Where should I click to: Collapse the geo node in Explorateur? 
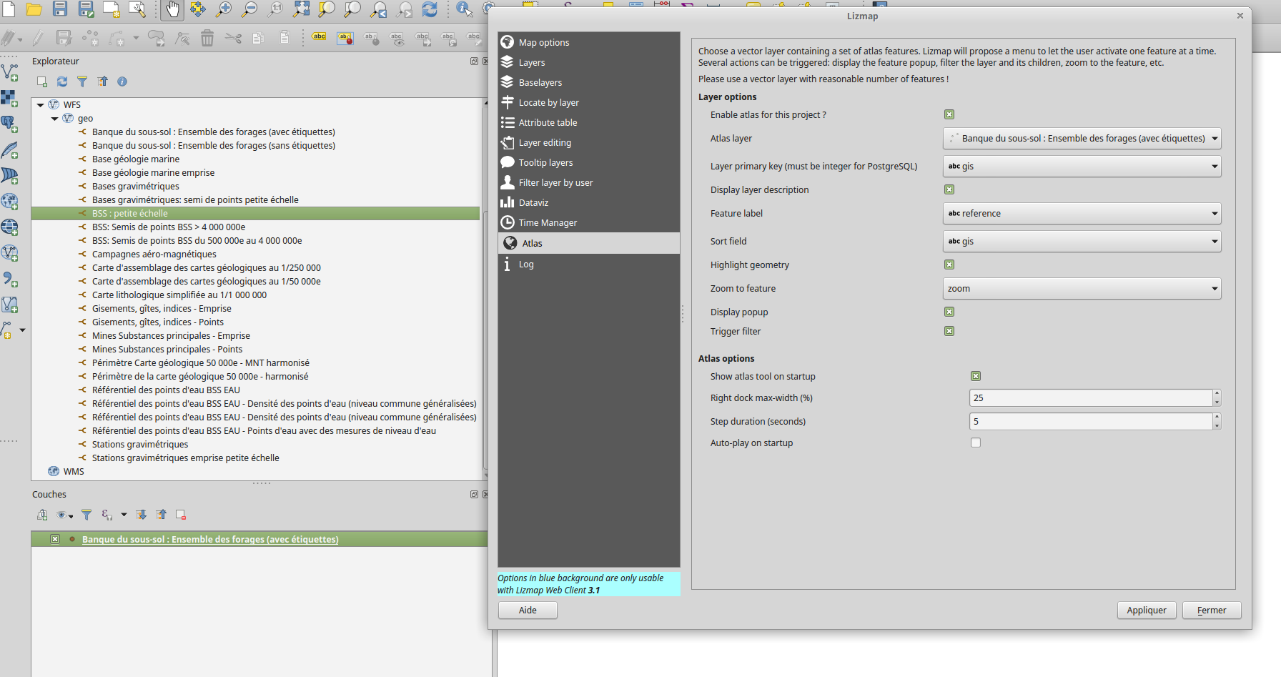coord(55,118)
